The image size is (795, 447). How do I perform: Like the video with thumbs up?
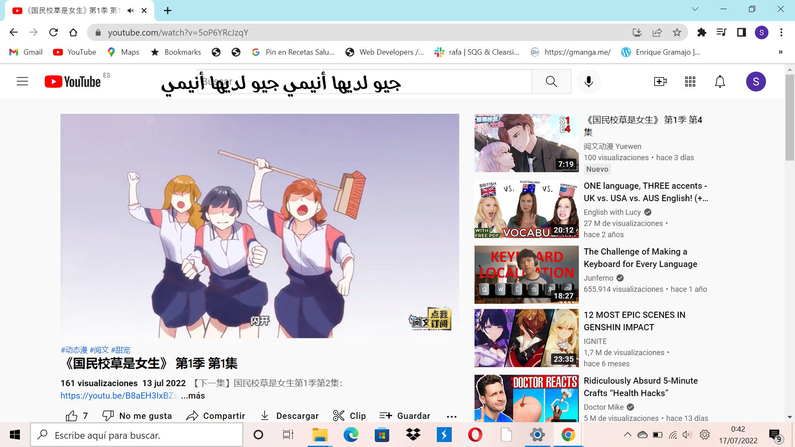coord(77,416)
